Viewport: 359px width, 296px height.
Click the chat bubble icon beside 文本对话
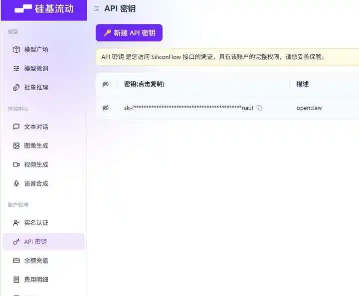pyautogui.click(x=16, y=127)
